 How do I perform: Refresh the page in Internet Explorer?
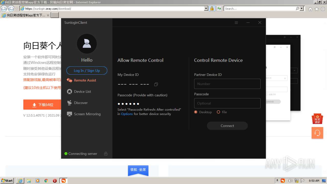click(x=219, y=8)
